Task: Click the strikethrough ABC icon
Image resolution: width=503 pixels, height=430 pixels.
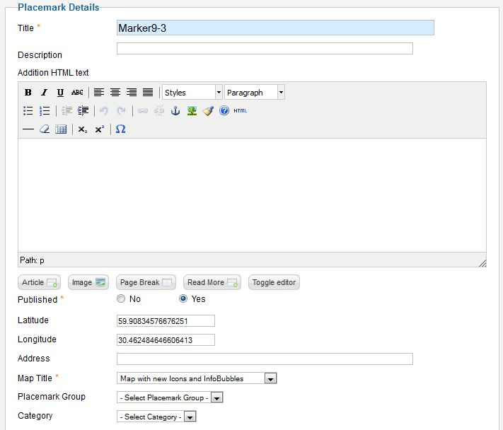Action: click(x=77, y=93)
